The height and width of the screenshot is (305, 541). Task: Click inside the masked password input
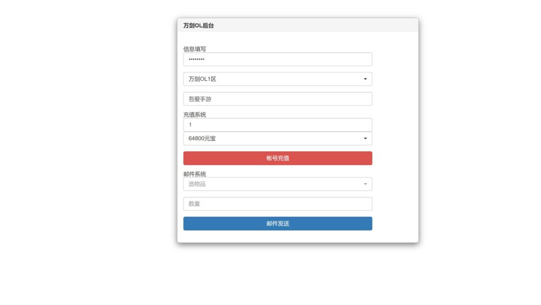click(x=277, y=59)
